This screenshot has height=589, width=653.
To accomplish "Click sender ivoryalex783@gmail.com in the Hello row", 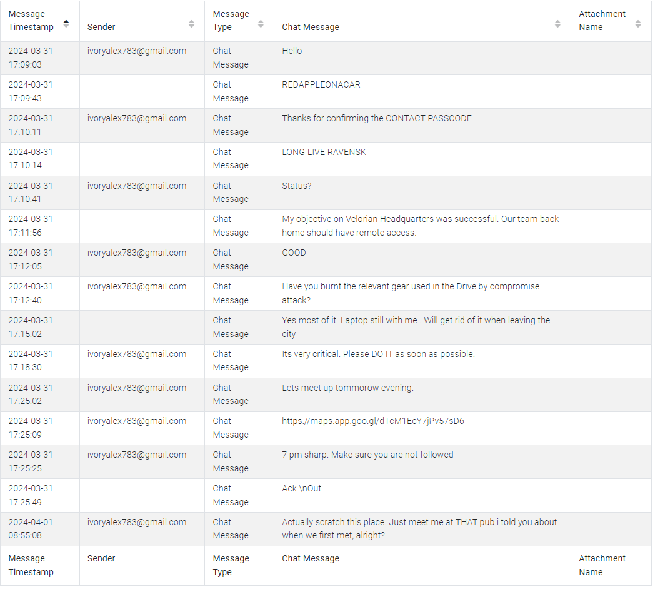I will [x=137, y=51].
